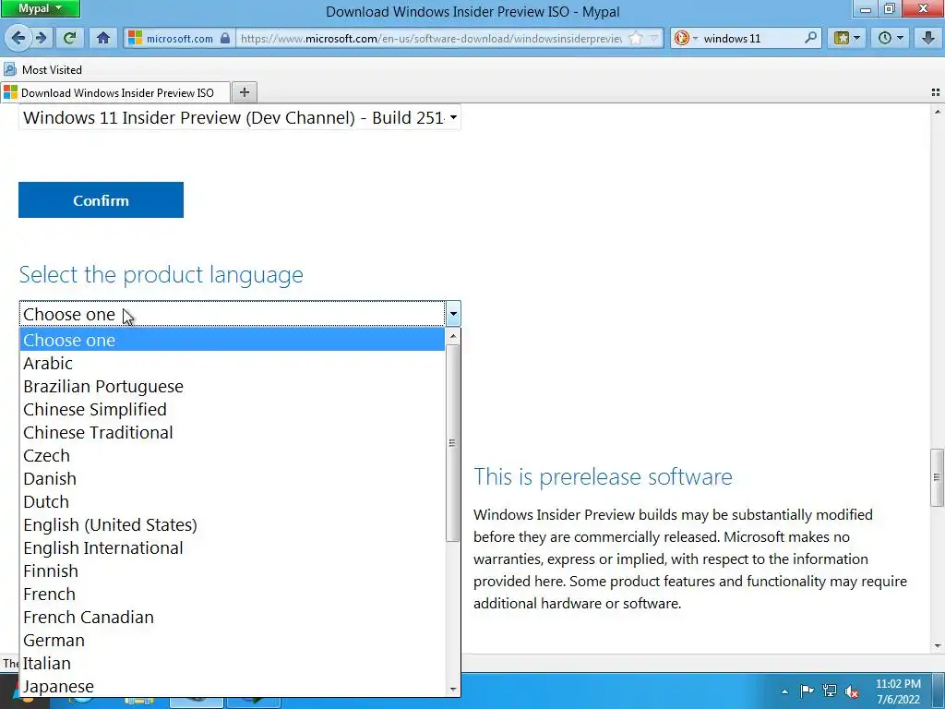The width and height of the screenshot is (945, 709).
Task: Select Italian language option
Action: [x=232, y=664]
